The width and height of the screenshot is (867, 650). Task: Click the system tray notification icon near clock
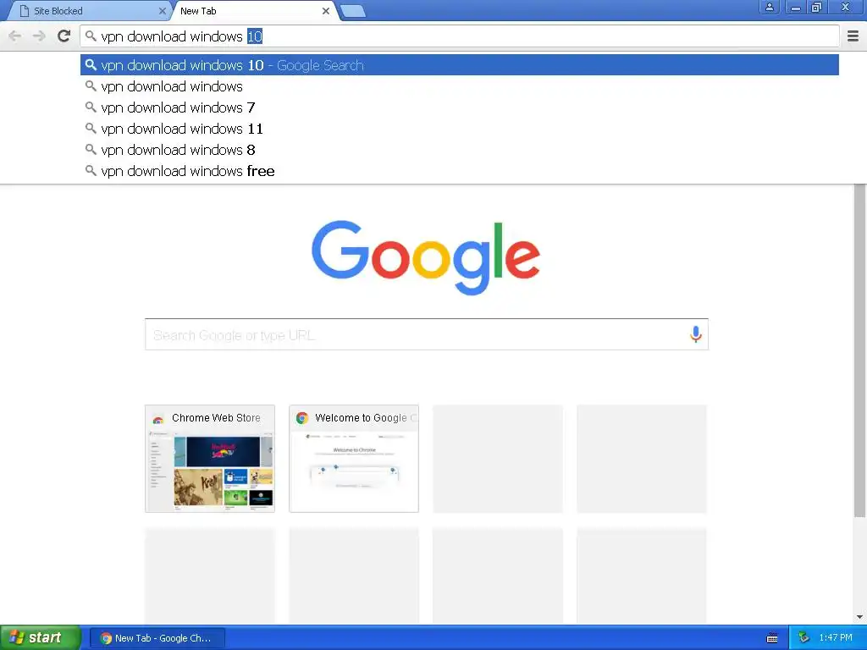click(x=803, y=638)
